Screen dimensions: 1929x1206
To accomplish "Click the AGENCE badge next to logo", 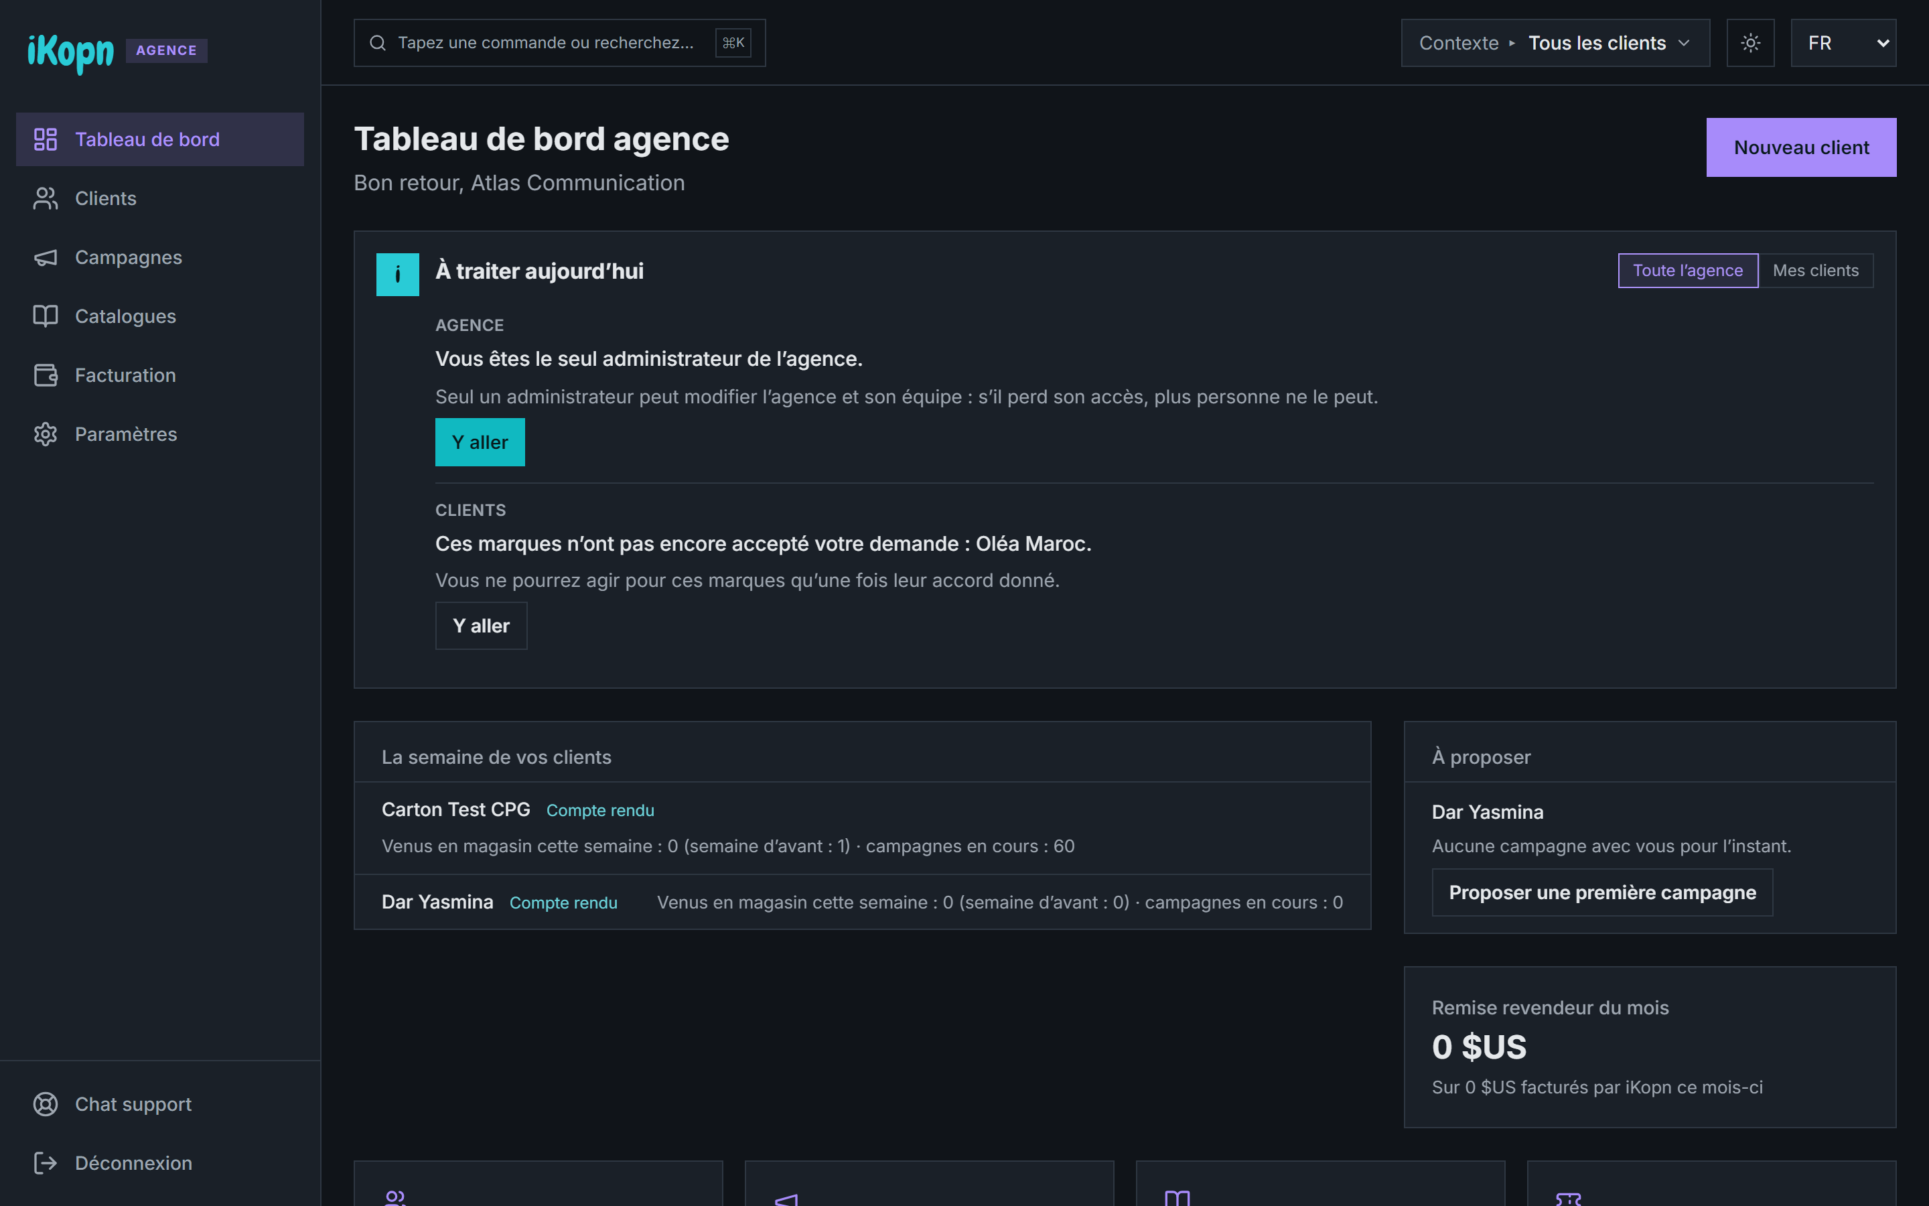I will tap(167, 50).
